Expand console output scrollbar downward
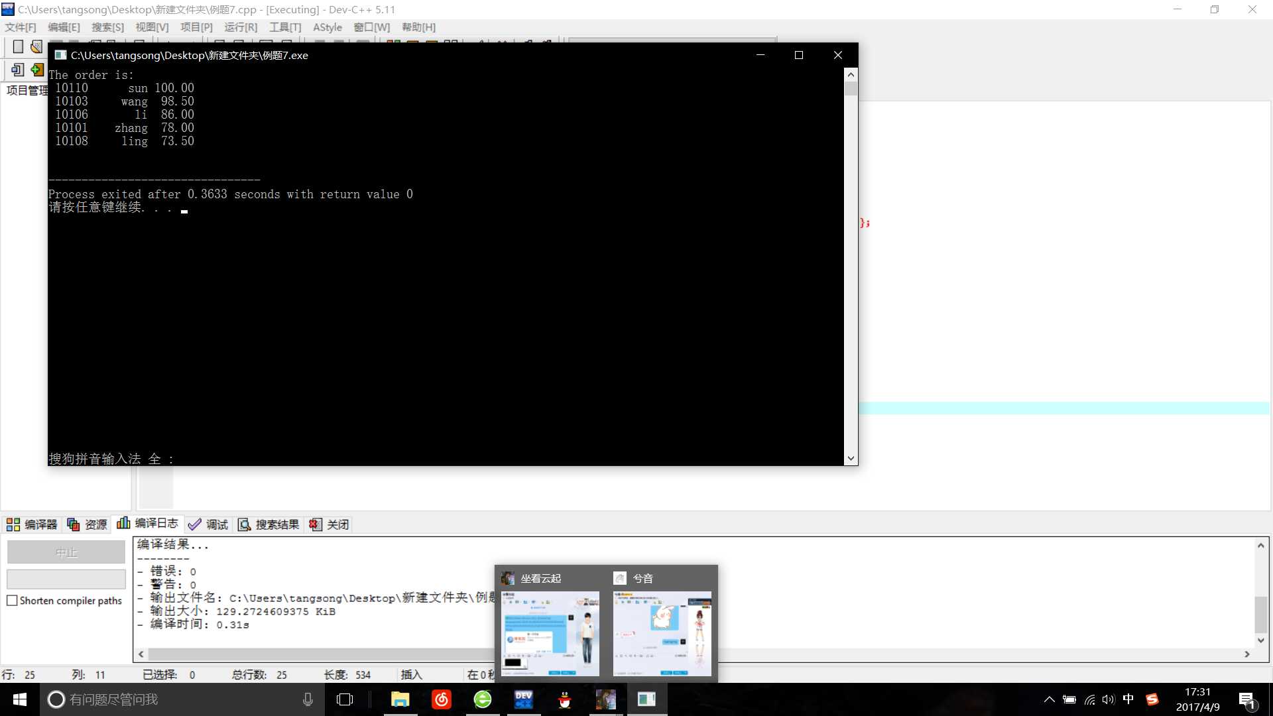This screenshot has width=1273, height=716. (x=850, y=458)
